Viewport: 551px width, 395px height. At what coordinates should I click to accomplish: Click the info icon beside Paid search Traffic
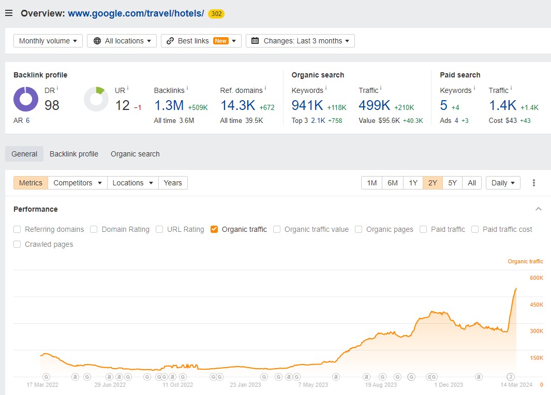511,88
